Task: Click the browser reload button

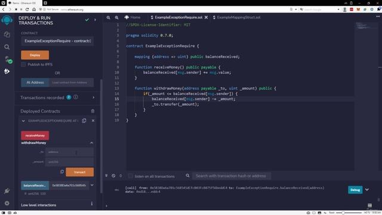Action: coord(27,10)
